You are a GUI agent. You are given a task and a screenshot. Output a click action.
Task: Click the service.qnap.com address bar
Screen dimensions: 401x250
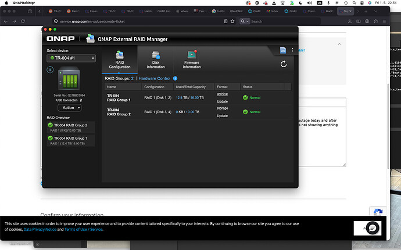click(138, 21)
